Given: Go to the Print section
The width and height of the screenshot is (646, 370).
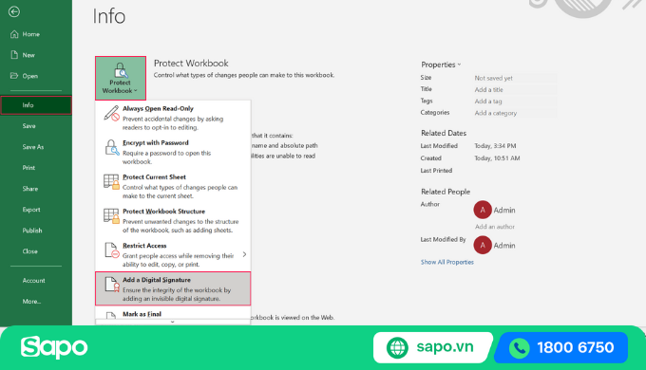Looking at the screenshot, I should coord(28,168).
